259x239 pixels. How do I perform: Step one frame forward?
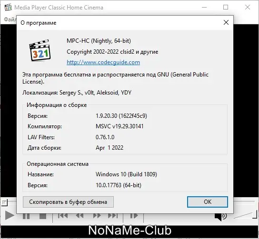coord(134,216)
